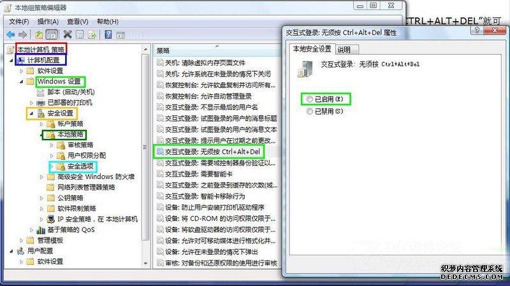
Task: Collapse the Windows 设置 node
Action: click(22, 82)
